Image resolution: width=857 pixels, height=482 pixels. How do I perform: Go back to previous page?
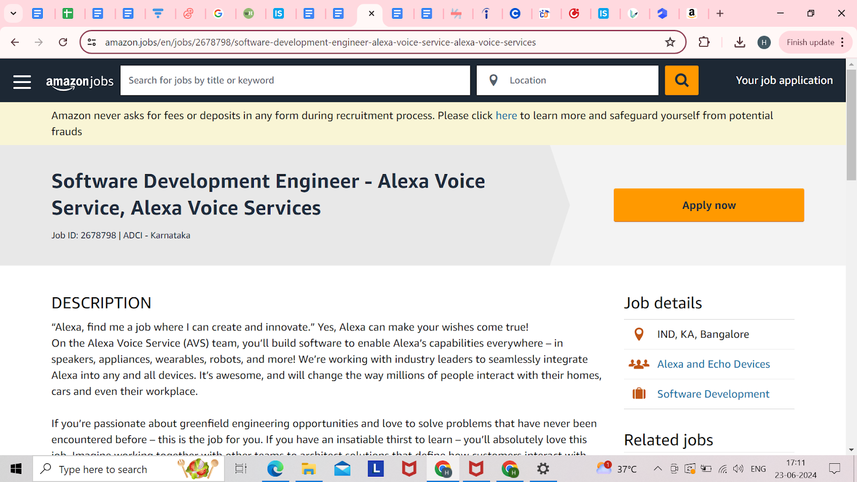pos(15,42)
